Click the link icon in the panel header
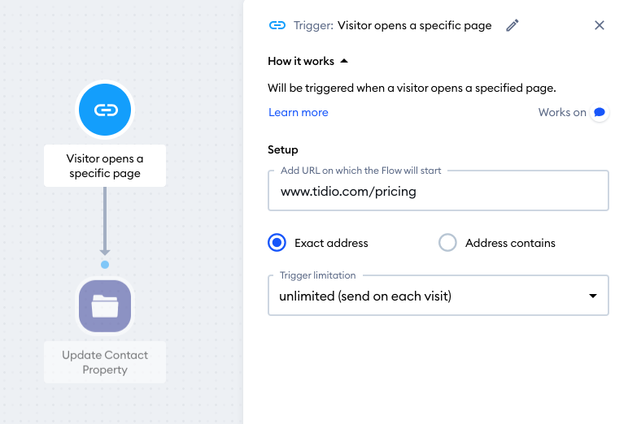The image size is (628, 424). coord(277,25)
